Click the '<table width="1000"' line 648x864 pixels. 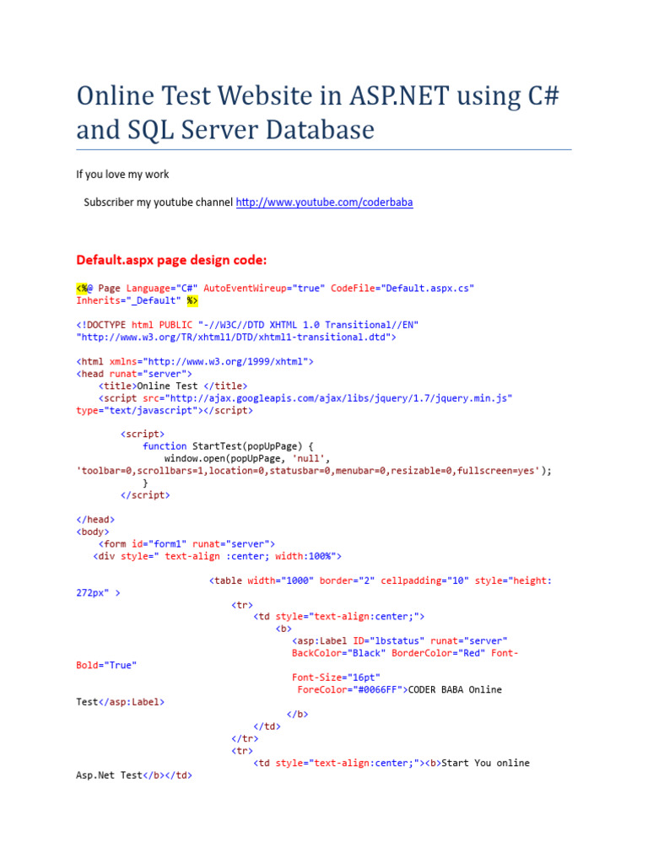point(381,580)
